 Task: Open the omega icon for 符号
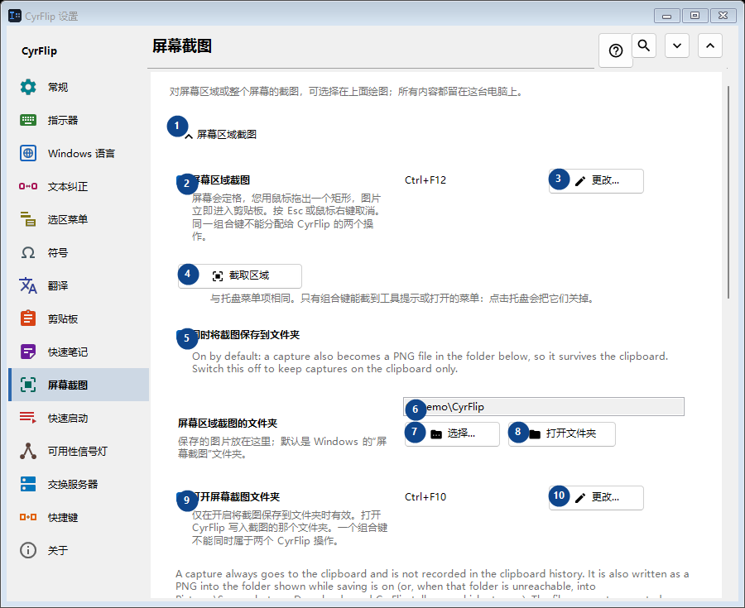point(28,252)
